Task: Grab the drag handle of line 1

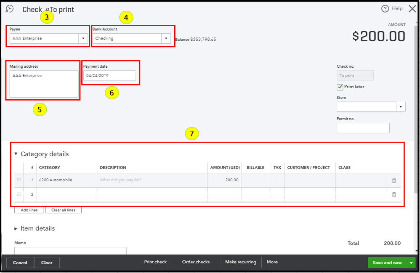Action: [19, 180]
